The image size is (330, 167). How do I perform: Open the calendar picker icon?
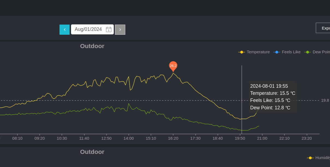tap(109, 29)
